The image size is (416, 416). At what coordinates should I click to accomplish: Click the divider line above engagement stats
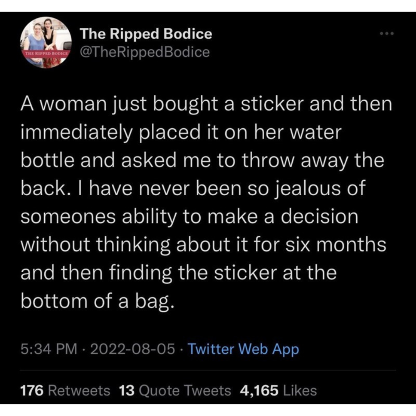208,369
